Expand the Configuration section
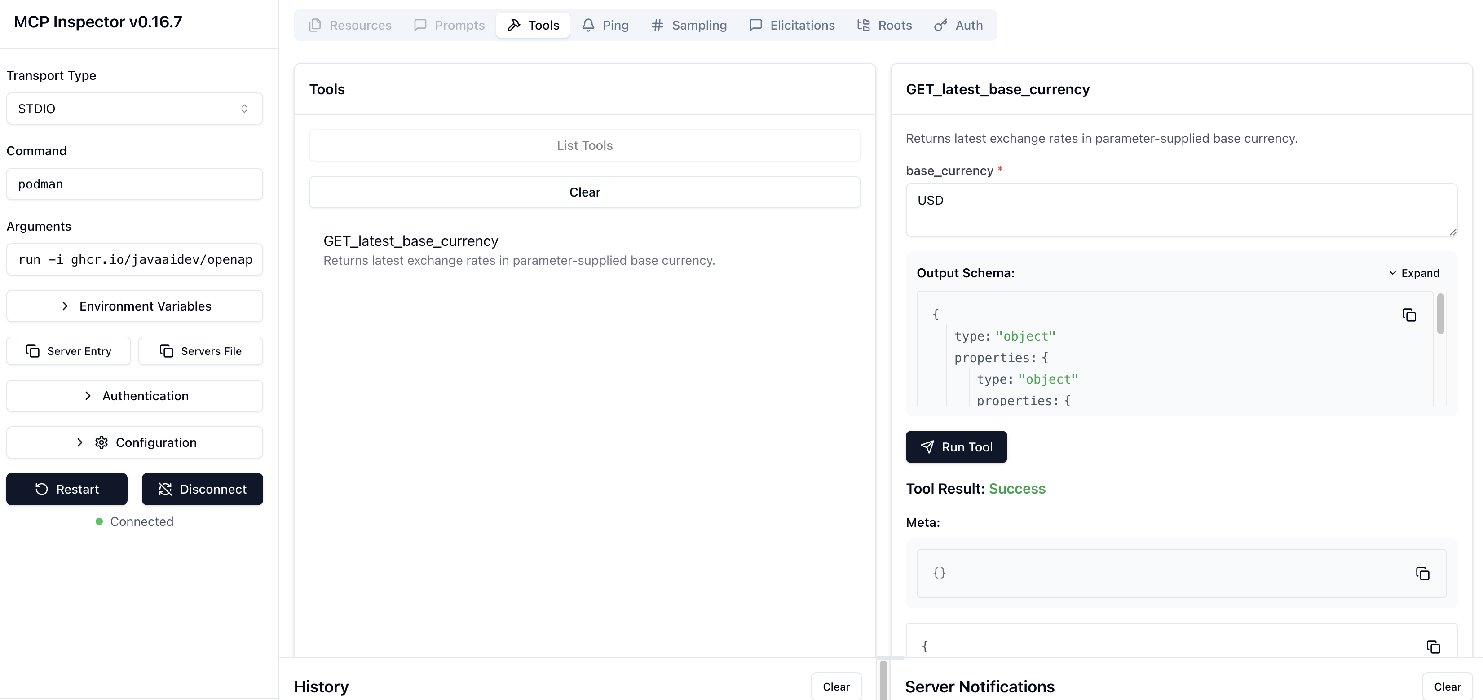This screenshot has width=1483, height=700. pyautogui.click(x=134, y=442)
